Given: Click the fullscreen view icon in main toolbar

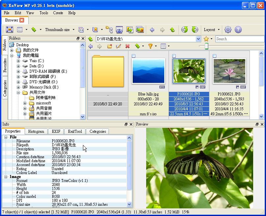Looking at the screenshot, I should (10, 30).
